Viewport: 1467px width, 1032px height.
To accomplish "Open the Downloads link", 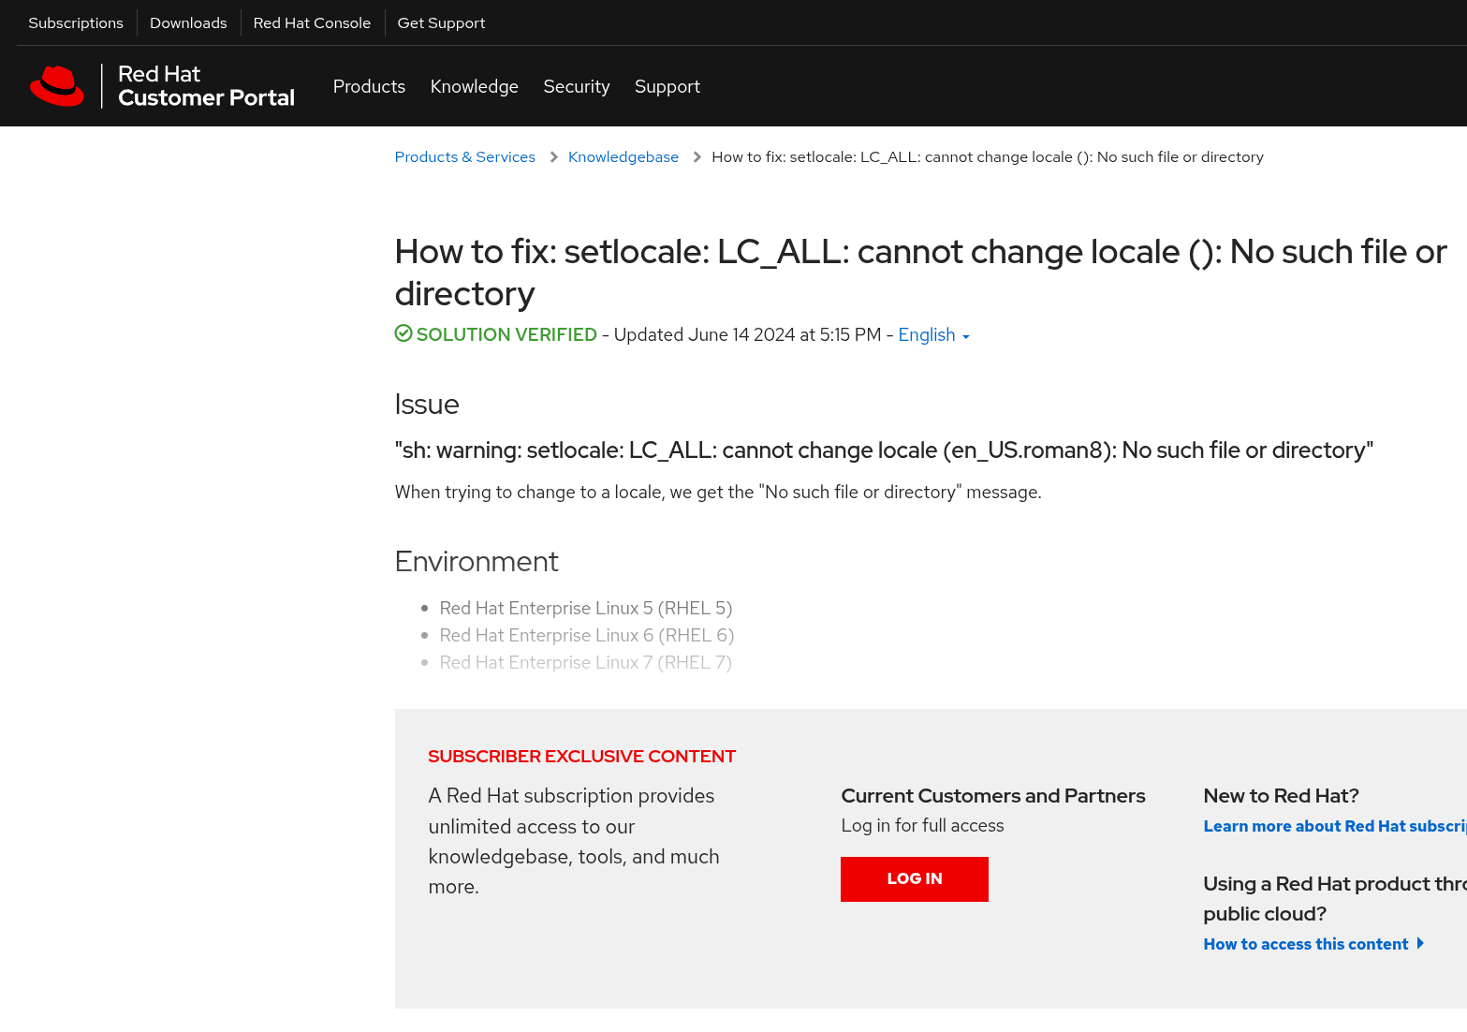I will click(188, 22).
